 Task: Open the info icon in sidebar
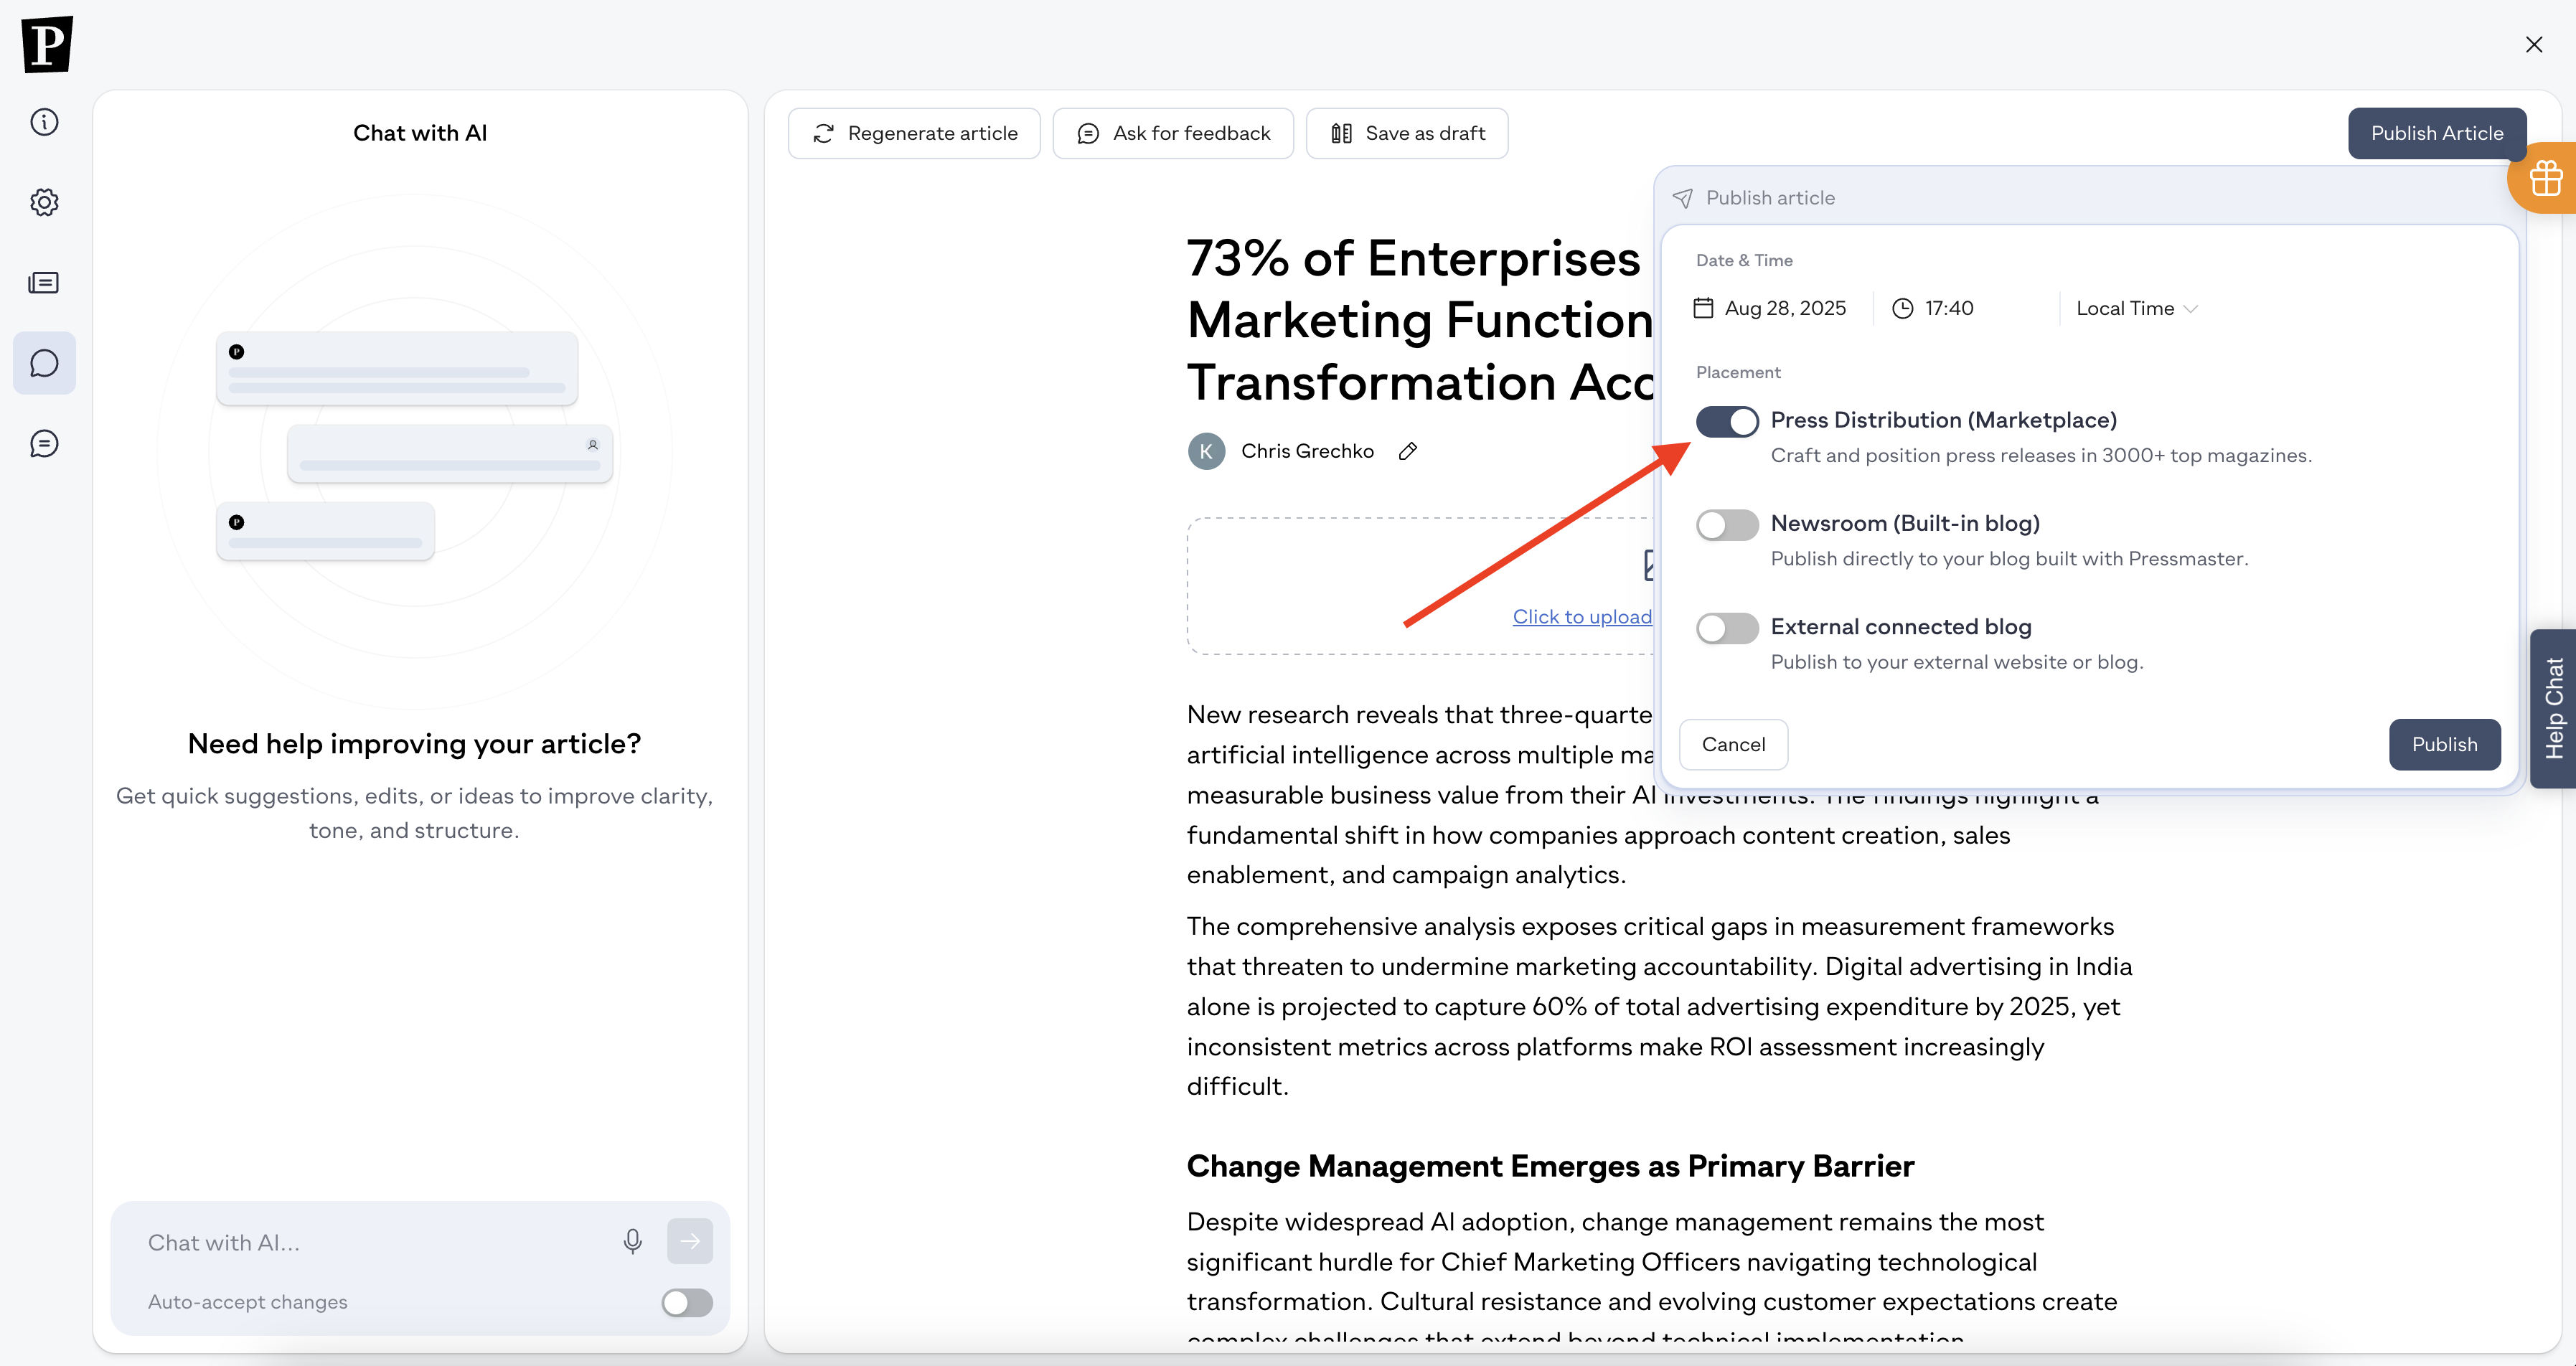click(x=44, y=122)
